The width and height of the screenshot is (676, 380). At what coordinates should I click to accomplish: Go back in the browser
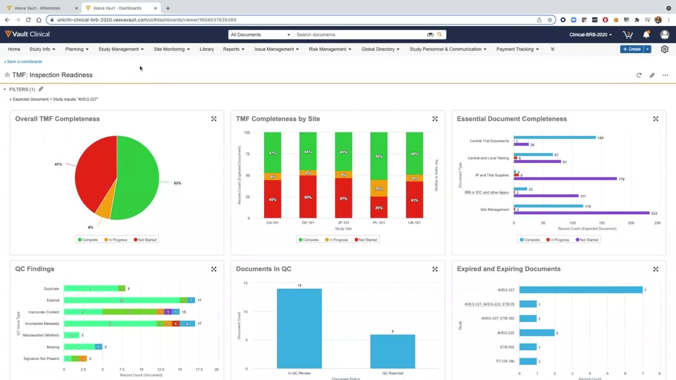[7, 20]
